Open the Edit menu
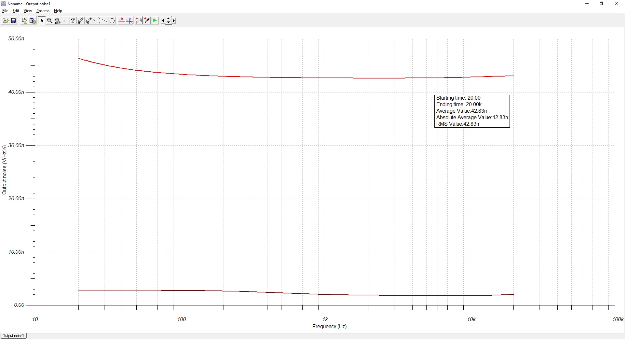Image resolution: width=627 pixels, height=353 pixels. (16, 11)
